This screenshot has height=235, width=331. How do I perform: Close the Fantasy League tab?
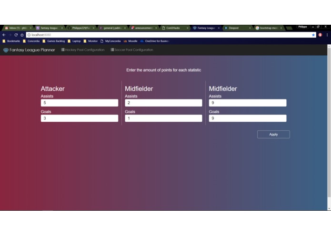pos(219,28)
